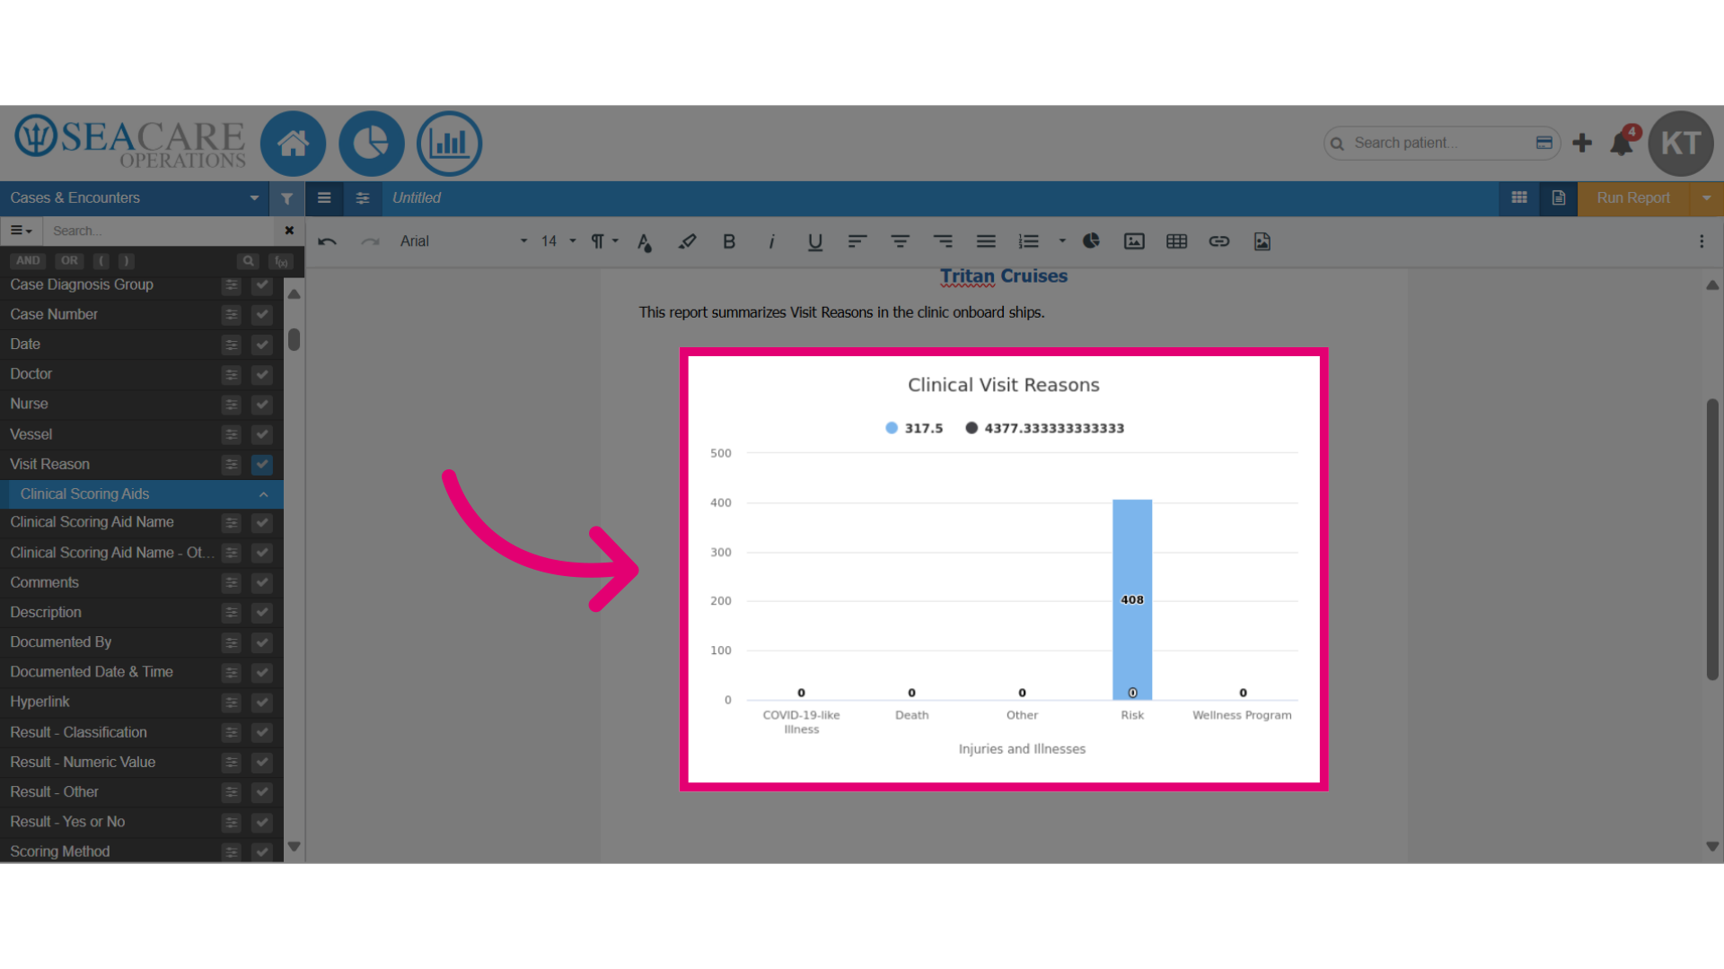Toggle underline formatting
This screenshot has width=1724, height=969.
pos(814,241)
